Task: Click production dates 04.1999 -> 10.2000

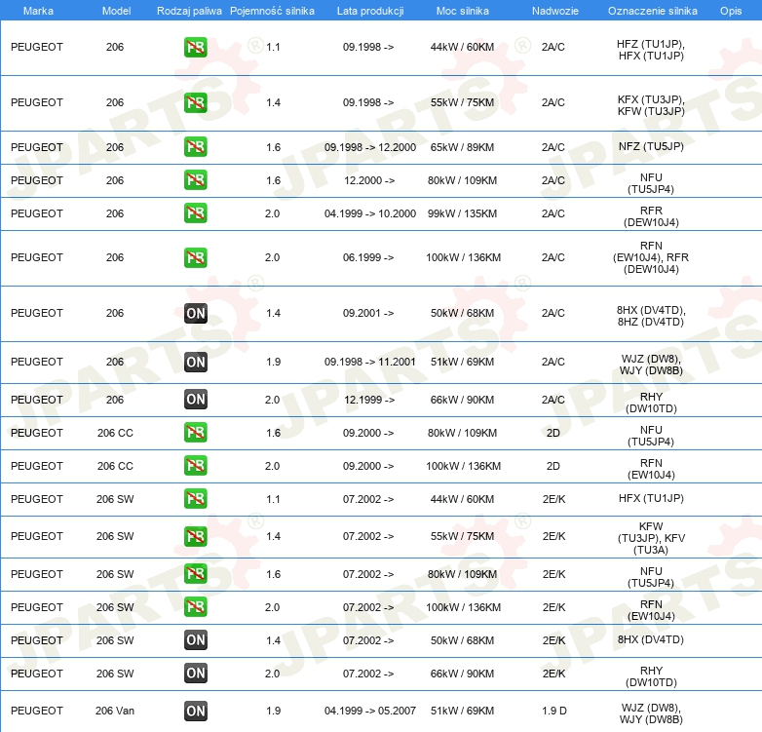Action: tap(370, 213)
